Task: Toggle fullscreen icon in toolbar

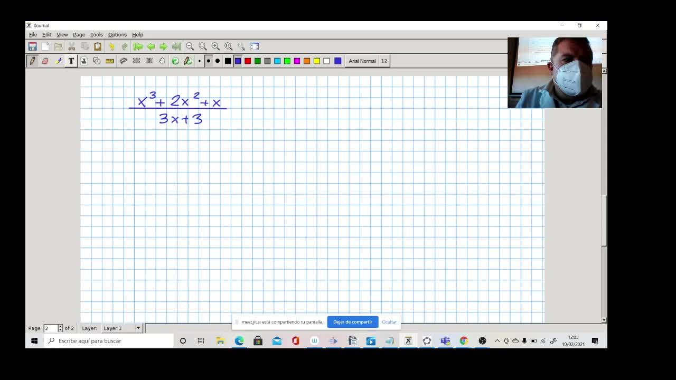Action: coord(255,46)
